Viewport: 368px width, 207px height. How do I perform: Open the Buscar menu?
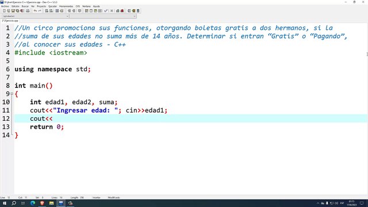[25, 6]
